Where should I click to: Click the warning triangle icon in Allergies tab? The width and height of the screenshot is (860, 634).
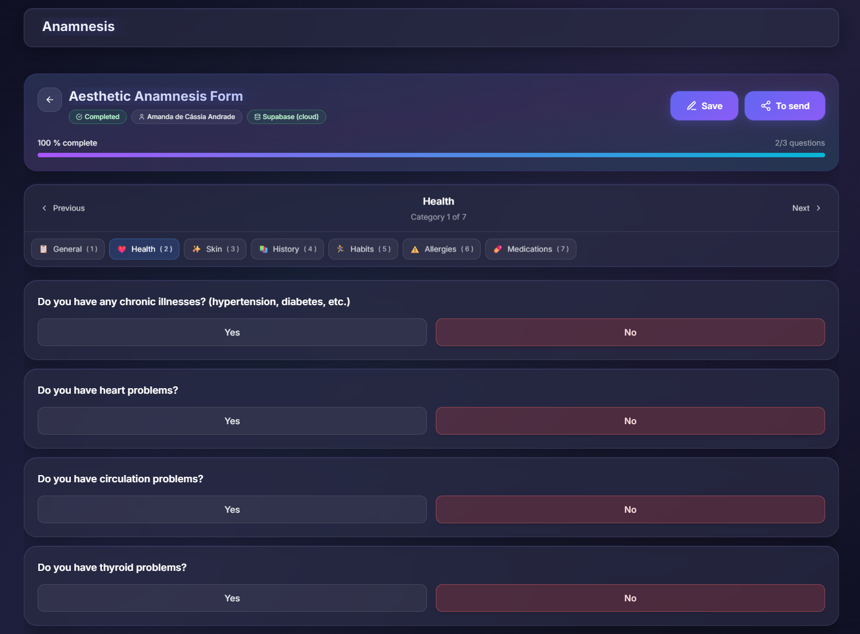(415, 250)
